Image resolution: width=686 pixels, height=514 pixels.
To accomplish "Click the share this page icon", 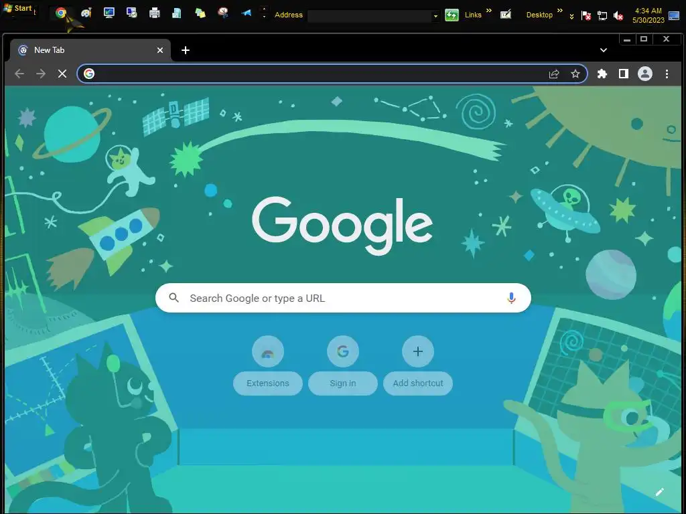I will tap(554, 74).
